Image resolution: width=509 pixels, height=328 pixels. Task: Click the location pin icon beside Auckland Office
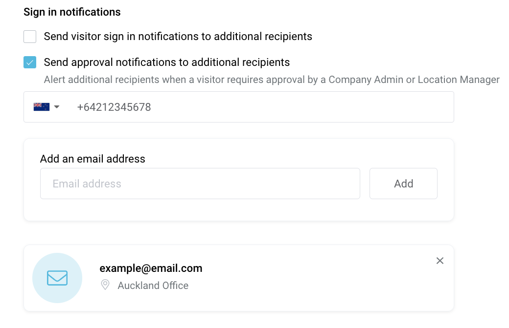coord(105,285)
